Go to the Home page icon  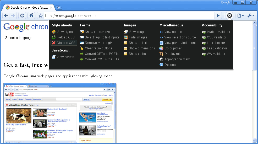coord(31,16)
